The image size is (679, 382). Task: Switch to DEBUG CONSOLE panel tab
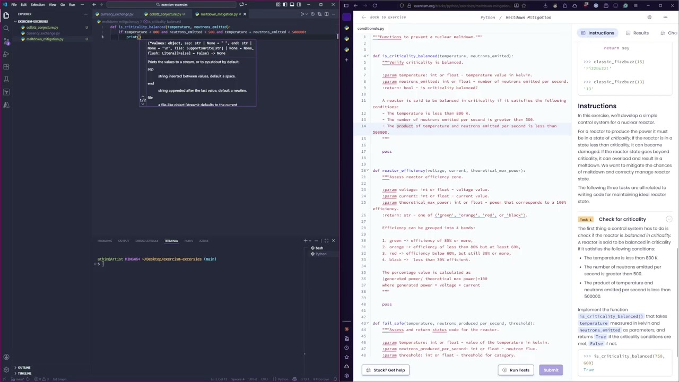[147, 241]
